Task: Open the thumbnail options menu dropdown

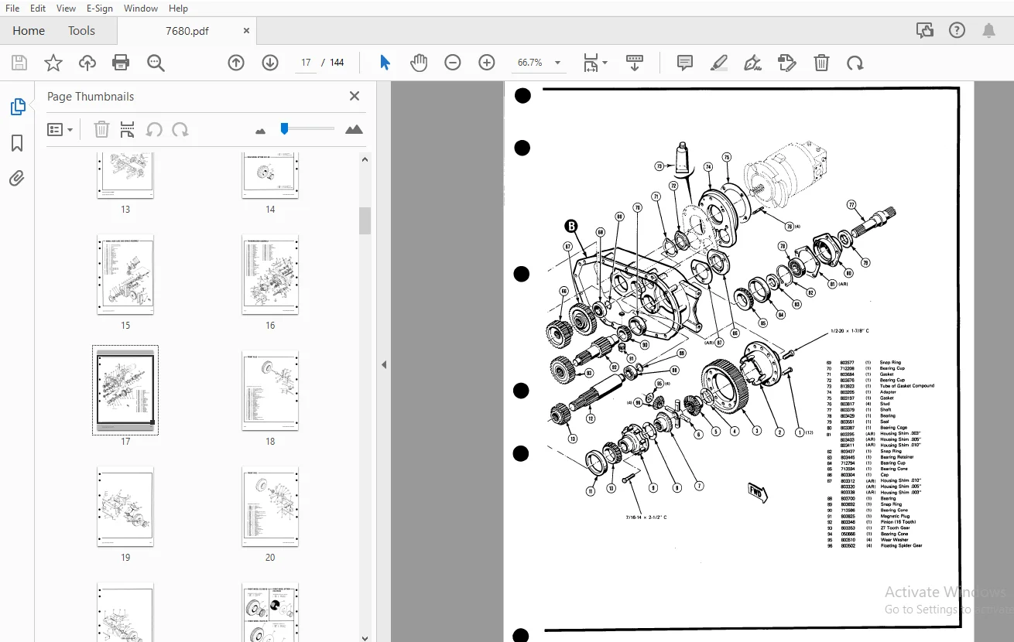Action: coord(60,129)
